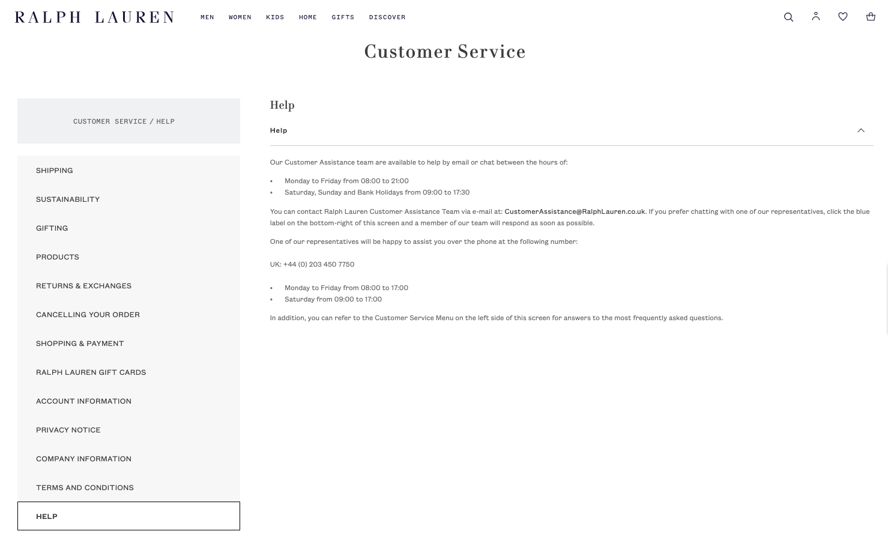Open the DISCOVER menu
Viewport: 888px width, 540px height.
point(387,17)
